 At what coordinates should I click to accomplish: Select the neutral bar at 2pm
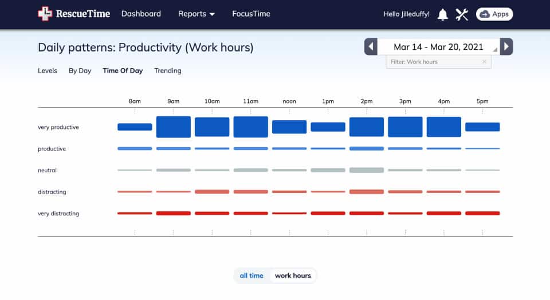click(x=367, y=170)
